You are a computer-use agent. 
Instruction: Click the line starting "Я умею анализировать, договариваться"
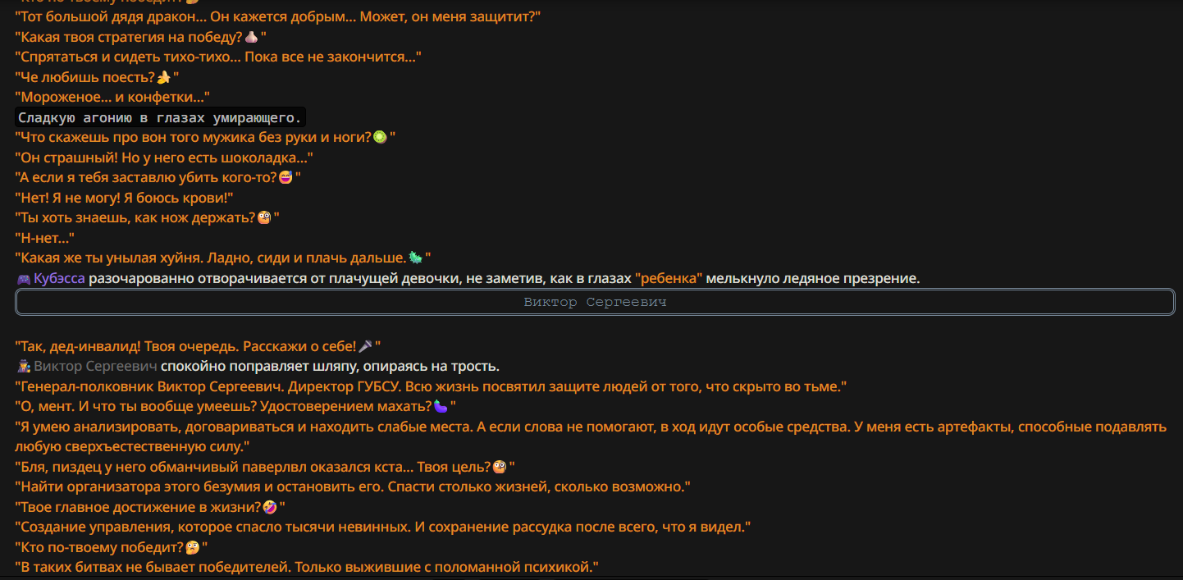click(x=591, y=427)
